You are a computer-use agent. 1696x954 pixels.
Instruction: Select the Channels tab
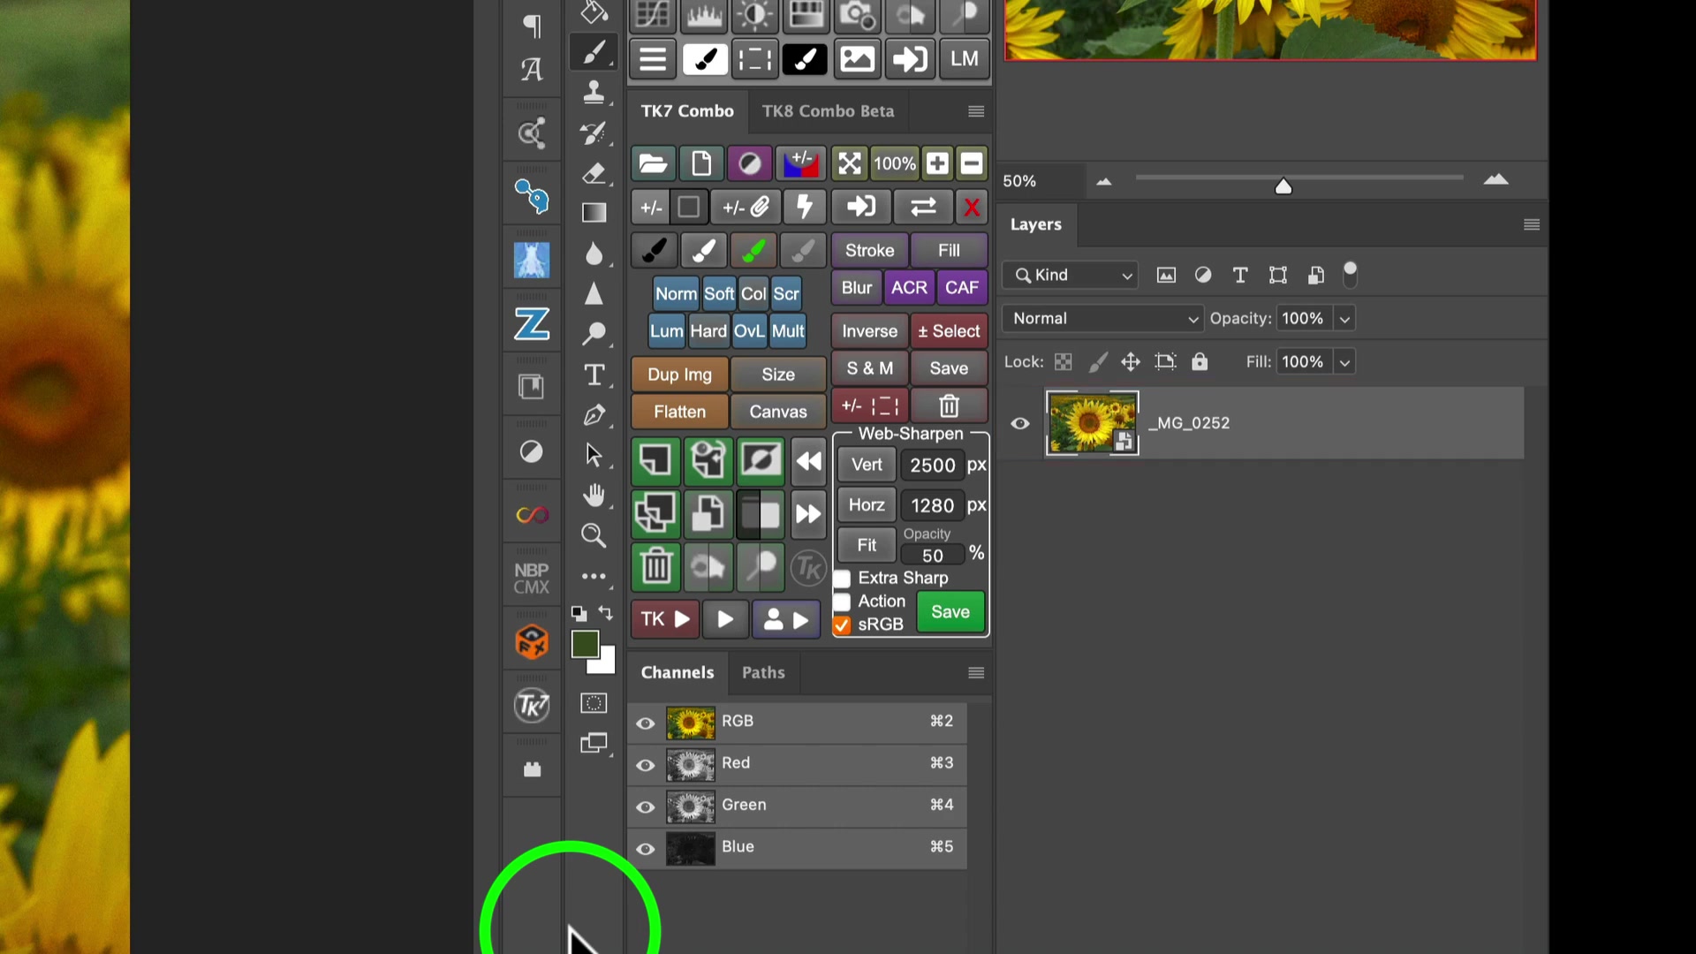(x=678, y=673)
